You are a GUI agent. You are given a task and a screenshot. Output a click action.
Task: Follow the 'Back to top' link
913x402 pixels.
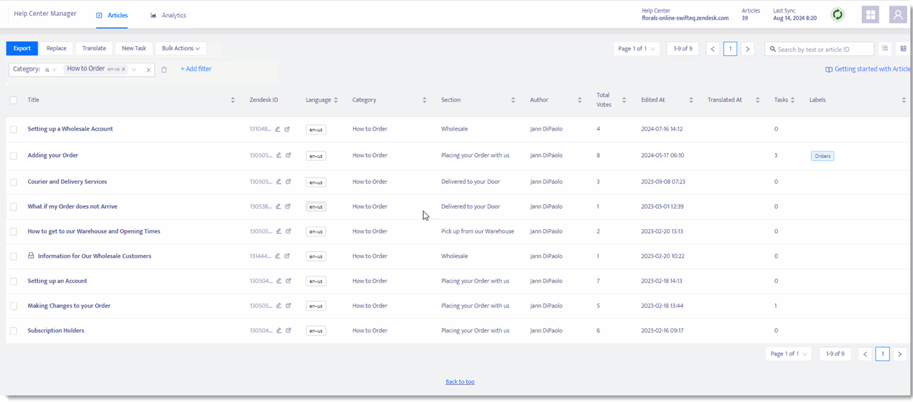tap(460, 382)
